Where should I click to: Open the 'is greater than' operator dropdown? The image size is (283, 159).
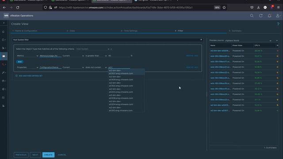coord(96,56)
